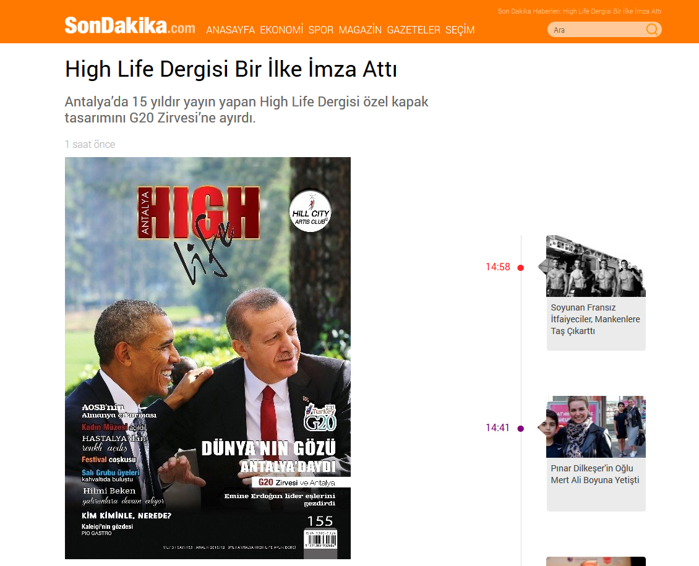Click Soyunan Fransız İtfaiyeciler headline link
The height and width of the screenshot is (566, 699).
click(595, 319)
